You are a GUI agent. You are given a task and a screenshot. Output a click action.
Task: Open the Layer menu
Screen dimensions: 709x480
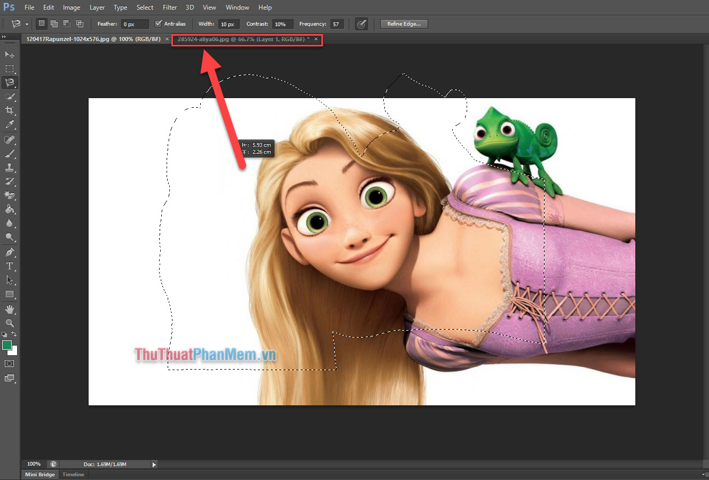[97, 7]
